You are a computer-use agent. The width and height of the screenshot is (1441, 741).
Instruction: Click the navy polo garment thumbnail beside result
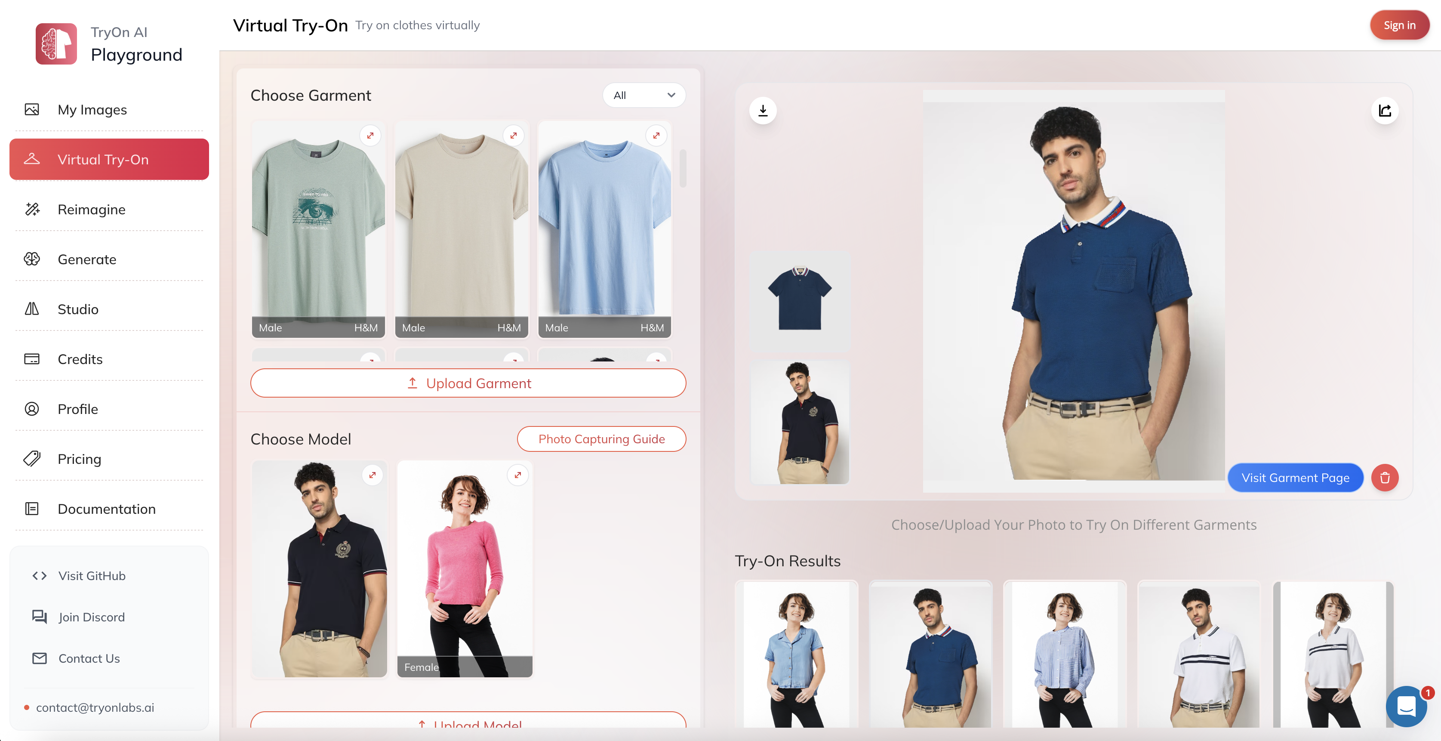point(800,301)
